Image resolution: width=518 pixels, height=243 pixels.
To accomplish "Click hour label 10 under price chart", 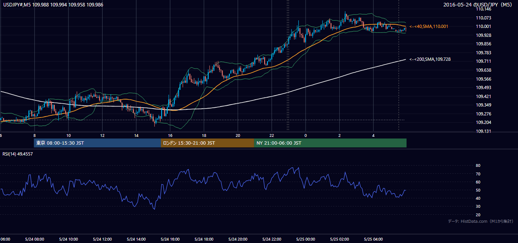I will (x=68, y=135).
